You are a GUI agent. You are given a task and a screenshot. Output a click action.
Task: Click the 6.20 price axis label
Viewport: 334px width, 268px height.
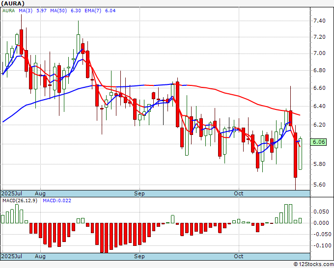[319, 125]
